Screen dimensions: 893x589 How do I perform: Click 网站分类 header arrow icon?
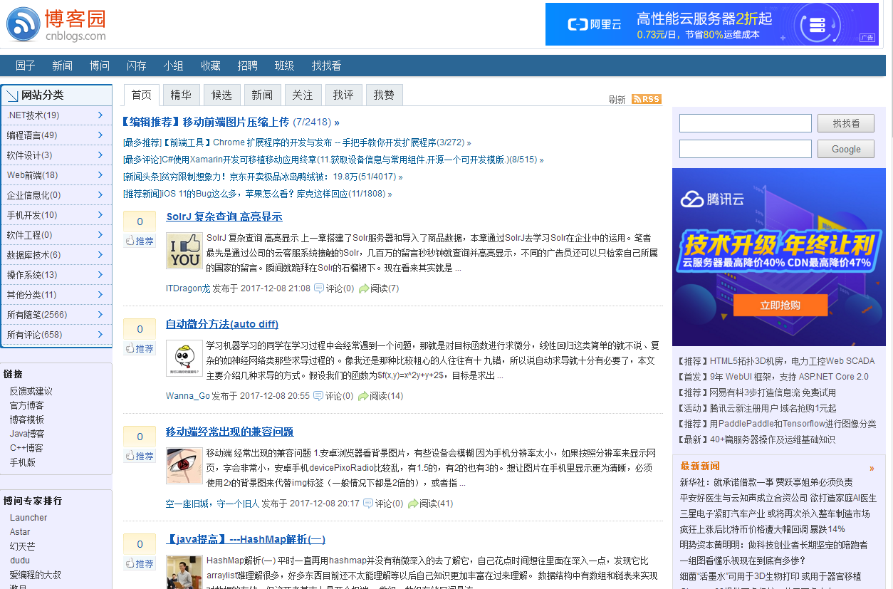pos(11,95)
